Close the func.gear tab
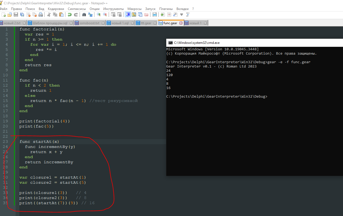343x216 pixels. pos(181,23)
